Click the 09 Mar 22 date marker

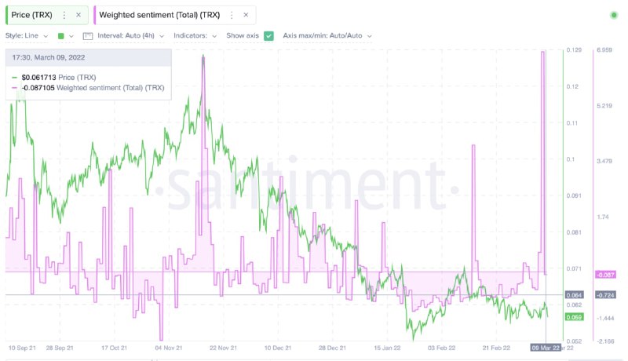tap(546, 347)
